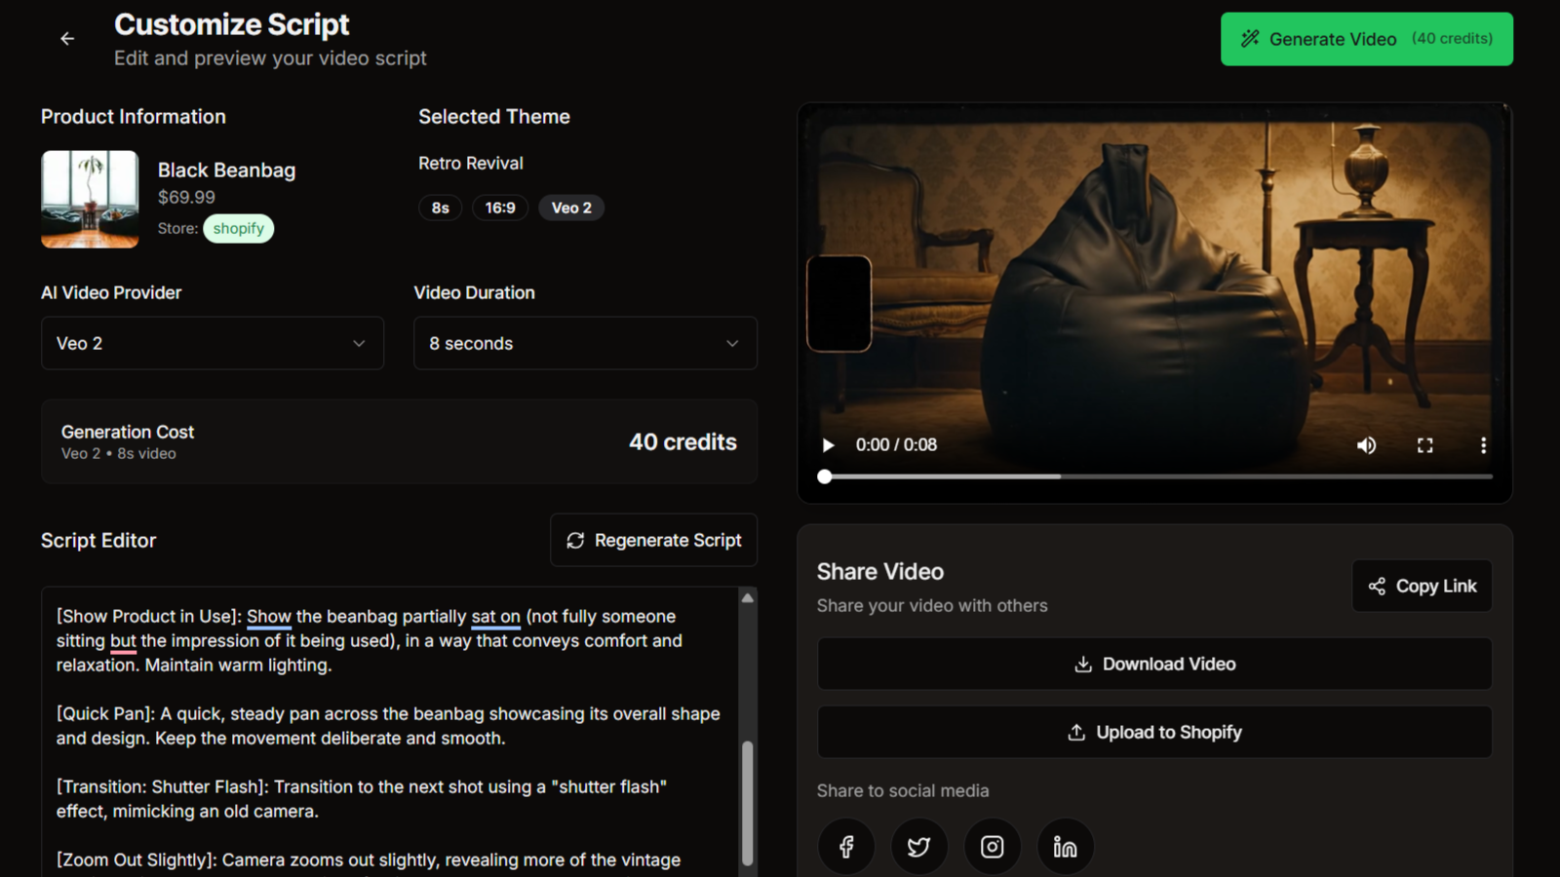Share the video to Twitter
Image resolution: width=1560 pixels, height=877 pixels.
(918, 847)
